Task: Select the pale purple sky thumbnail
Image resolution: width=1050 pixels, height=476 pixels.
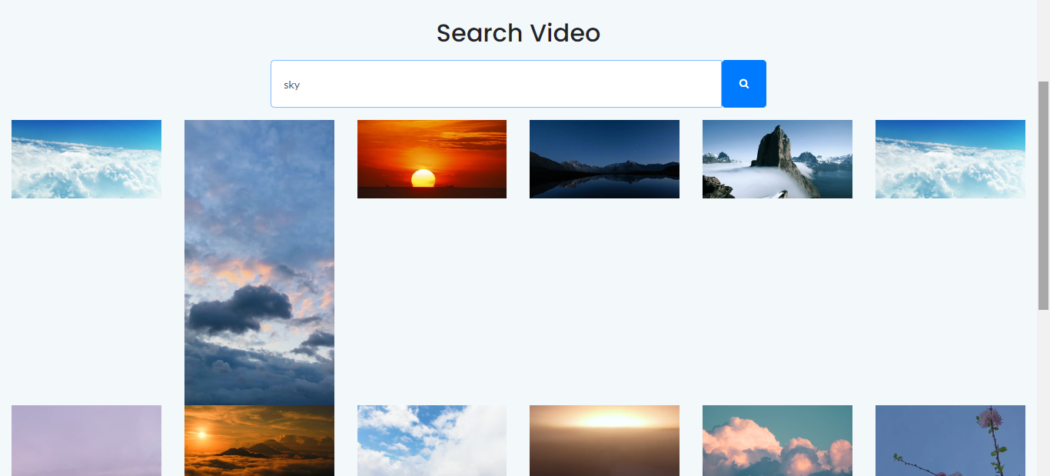Action: click(86, 441)
